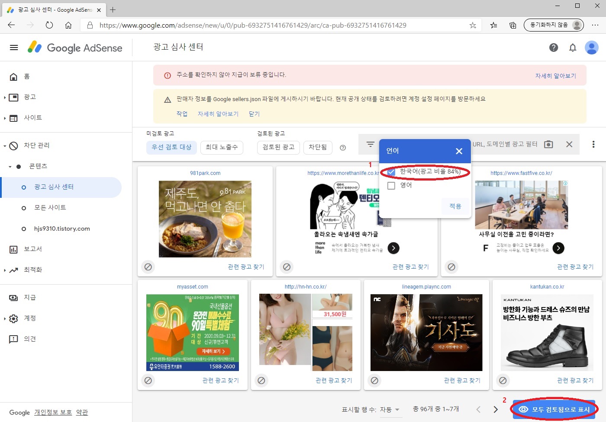Clear the ad filter with X icon
This screenshot has height=422, width=606.
(569, 144)
